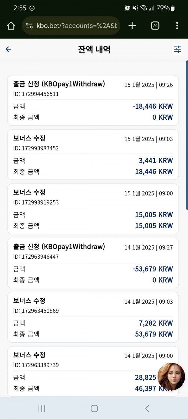This screenshot has height=419, width=188.
Task: Tap the Android back navigation button
Action: tap(147, 408)
